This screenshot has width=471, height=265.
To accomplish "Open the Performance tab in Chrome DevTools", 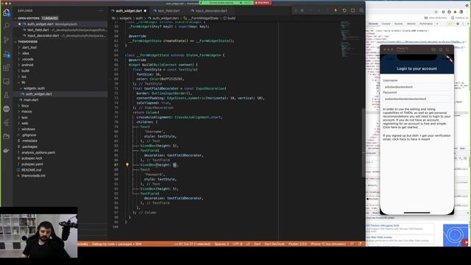I will pos(426,24).
